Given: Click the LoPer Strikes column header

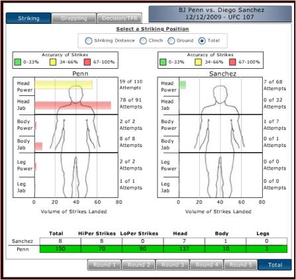Looking at the screenshot, I should (x=139, y=234).
